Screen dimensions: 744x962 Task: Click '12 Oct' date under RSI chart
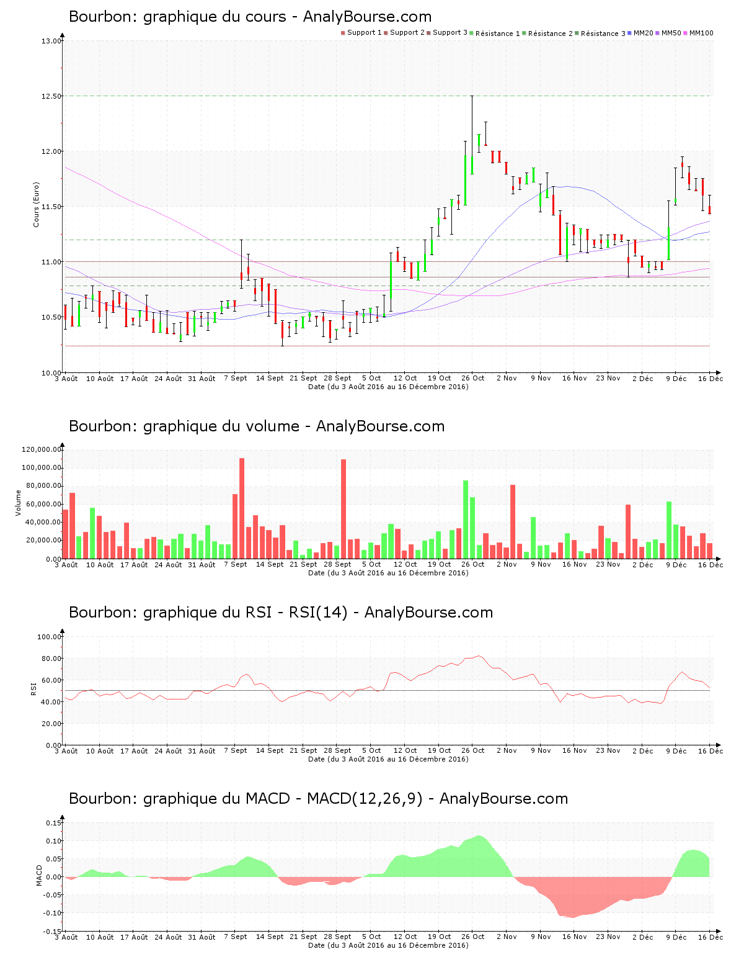(x=405, y=750)
